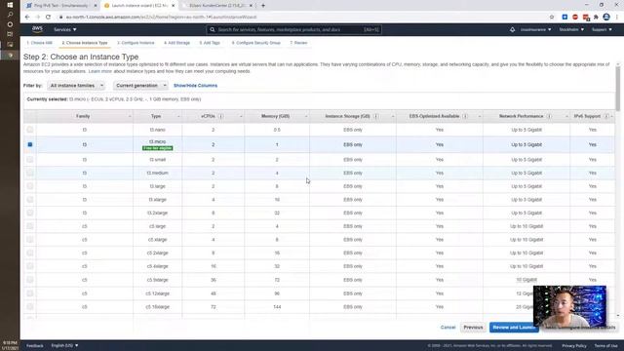Click the search magnifier icon in AWS search bar
Image resolution: width=624 pixels, height=351 pixels.
tap(213, 29)
